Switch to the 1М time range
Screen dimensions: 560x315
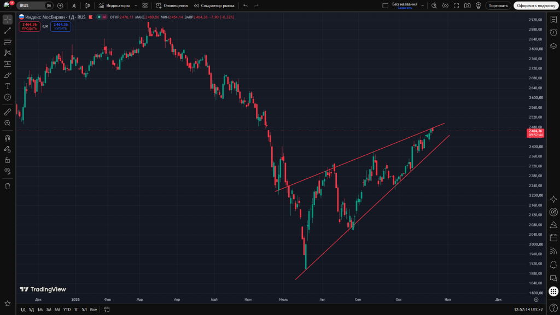click(40, 310)
